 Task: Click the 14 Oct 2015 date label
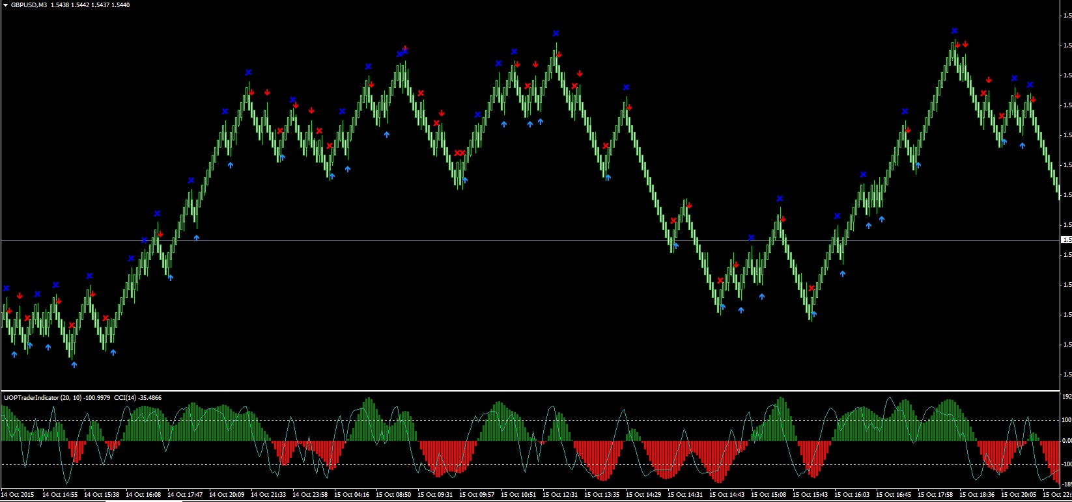[x=18, y=495]
